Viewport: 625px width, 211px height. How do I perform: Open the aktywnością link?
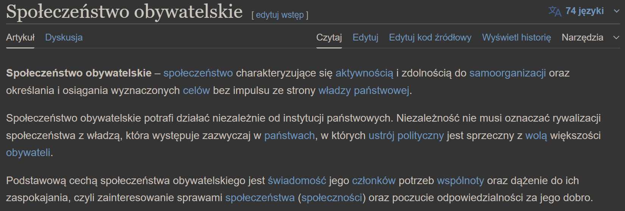(x=364, y=73)
